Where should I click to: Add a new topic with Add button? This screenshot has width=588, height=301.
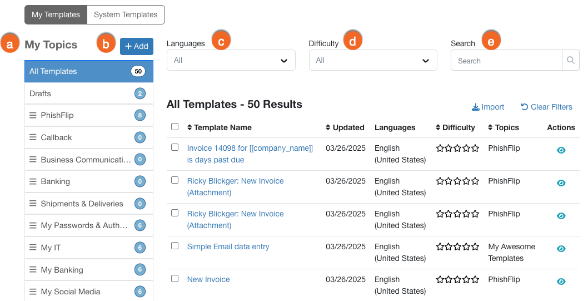coord(137,46)
